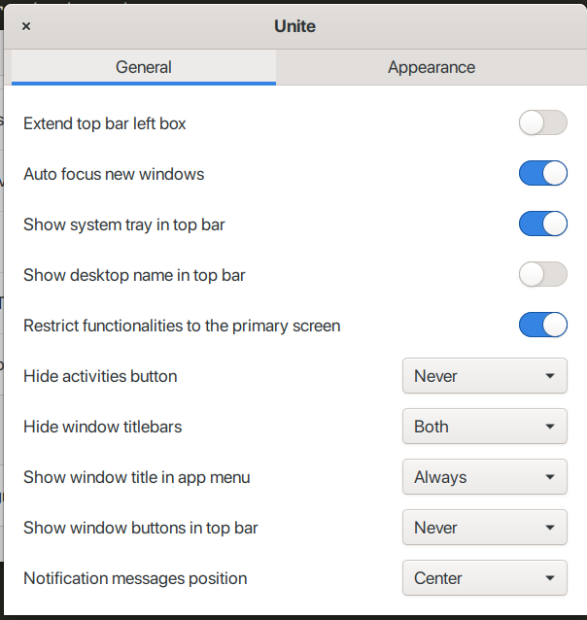
Task: Open Hide window titlebars dropdown
Action: click(x=485, y=427)
